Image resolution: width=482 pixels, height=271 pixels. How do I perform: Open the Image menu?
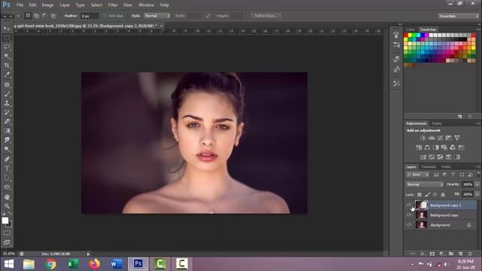click(47, 5)
